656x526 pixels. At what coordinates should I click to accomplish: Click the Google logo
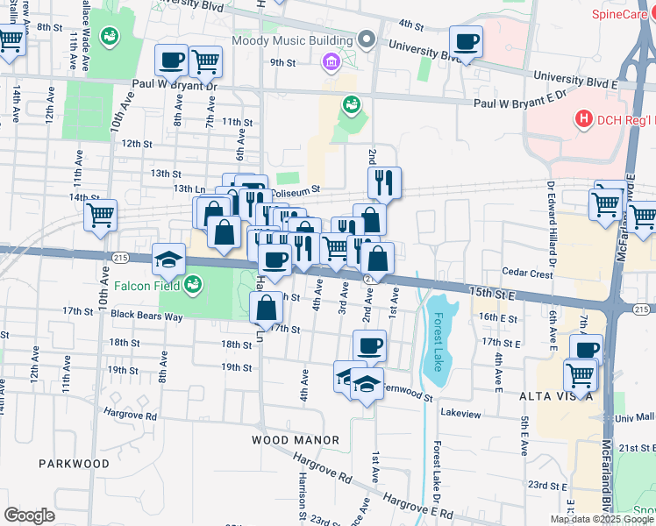click(x=29, y=515)
